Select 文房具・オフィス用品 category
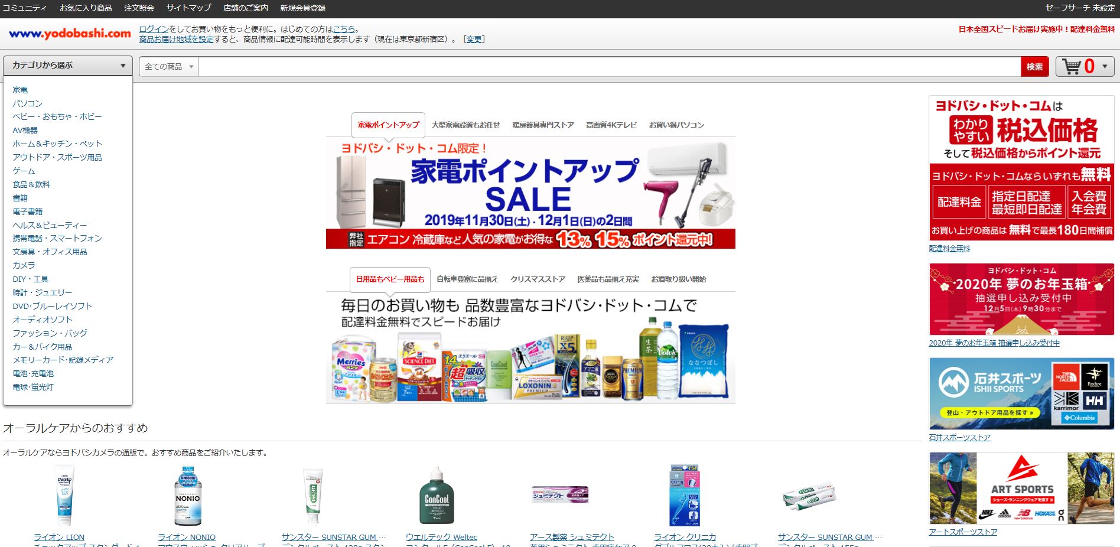 coord(50,252)
